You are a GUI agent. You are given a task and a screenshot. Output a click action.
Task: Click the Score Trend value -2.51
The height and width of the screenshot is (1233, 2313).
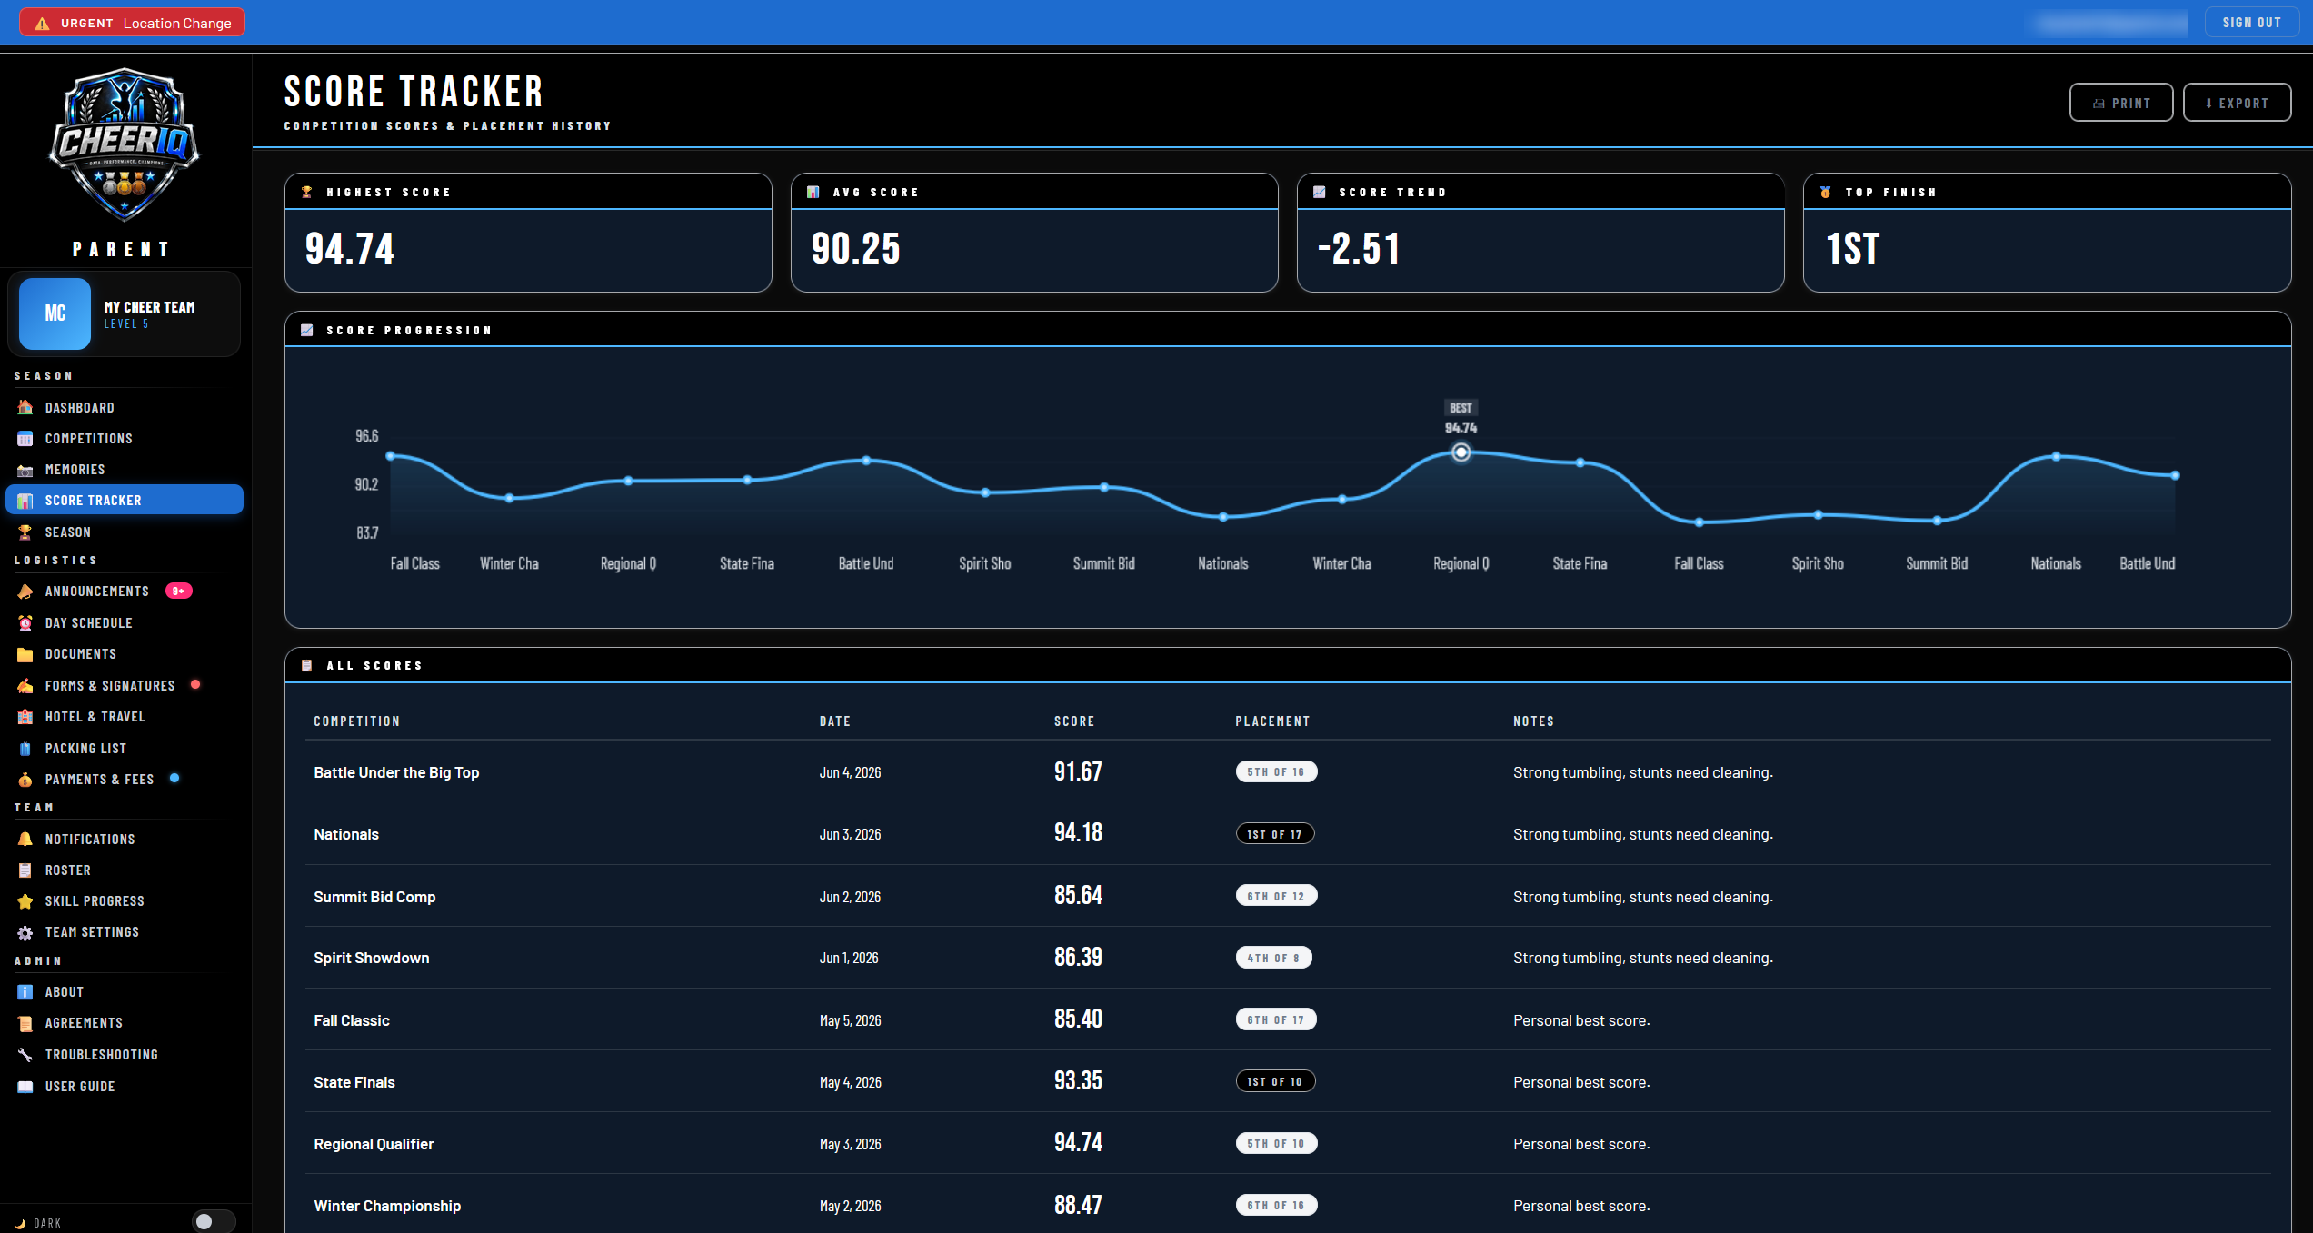coord(1359,249)
